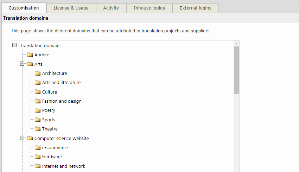The width and height of the screenshot is (299, 172).
Task: Click the Culture folder icon
Action: click(38, 92)
